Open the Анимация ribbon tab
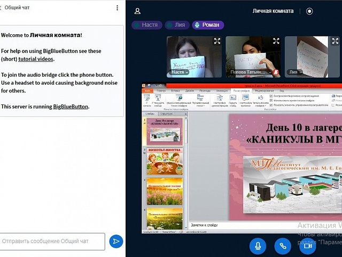The width and height of the screenshot is (342, 257). [x=217, y=91]
